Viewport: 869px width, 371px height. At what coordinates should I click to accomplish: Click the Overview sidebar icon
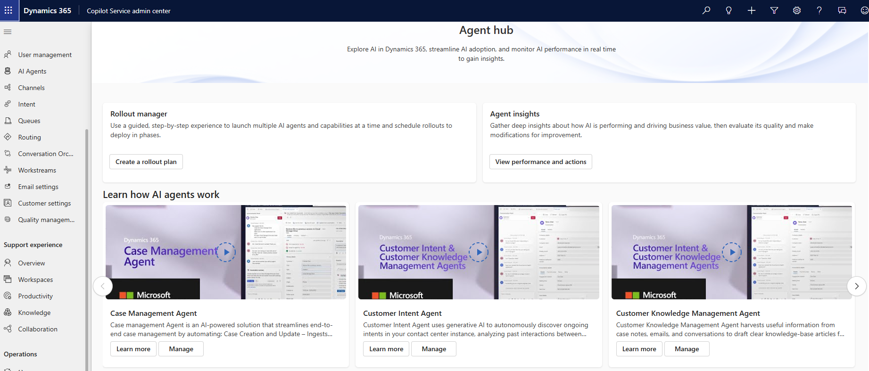8,263
